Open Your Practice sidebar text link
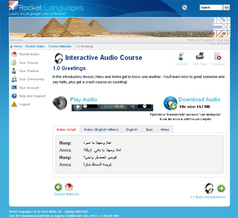Screen dimensions: 238x218 coord(29,71)
